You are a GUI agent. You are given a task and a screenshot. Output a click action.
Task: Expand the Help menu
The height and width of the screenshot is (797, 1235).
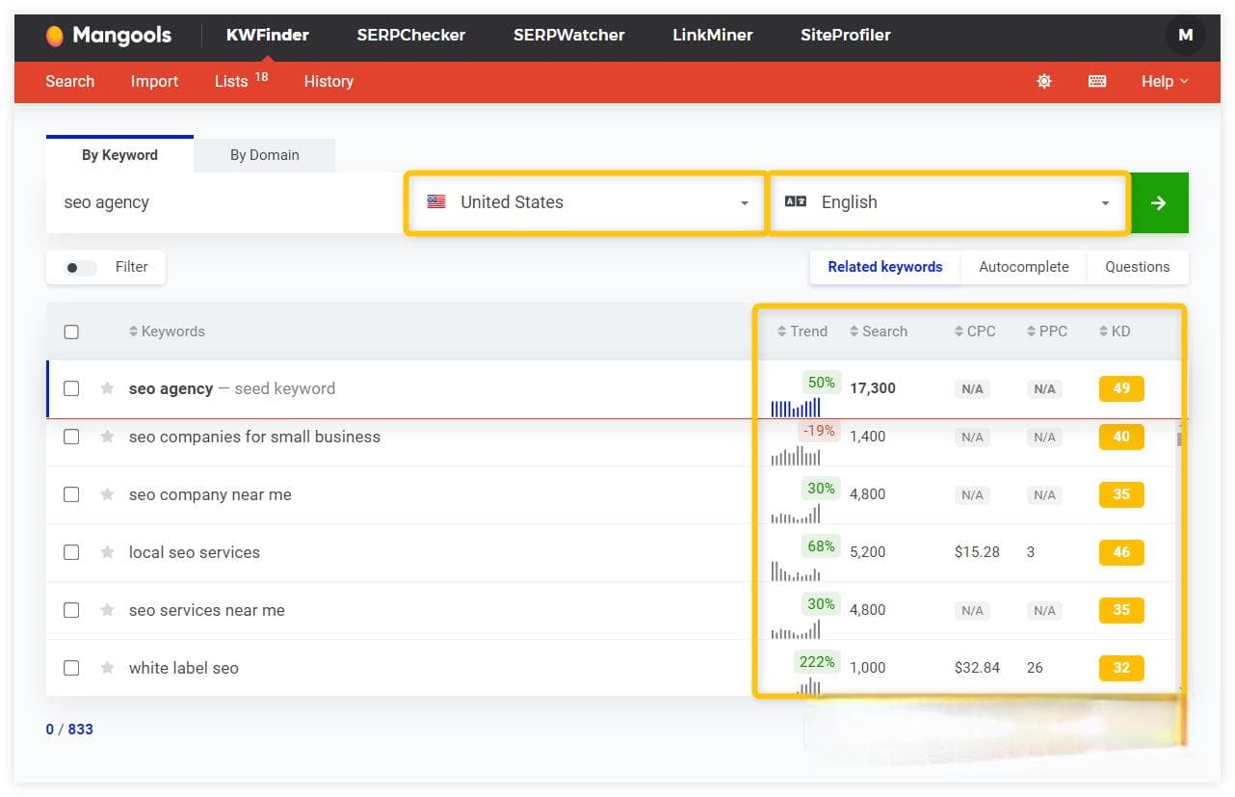click(x=1165, y=82)
